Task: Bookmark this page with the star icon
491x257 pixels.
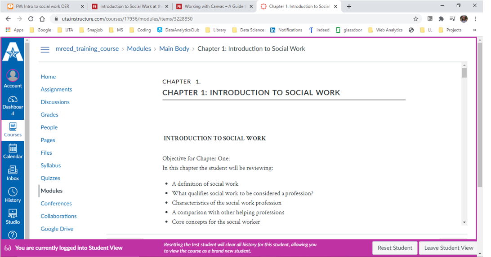Action: [x=415, y=19]
